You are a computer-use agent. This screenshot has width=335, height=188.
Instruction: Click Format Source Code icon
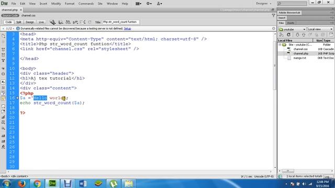(x=3, y=147)
